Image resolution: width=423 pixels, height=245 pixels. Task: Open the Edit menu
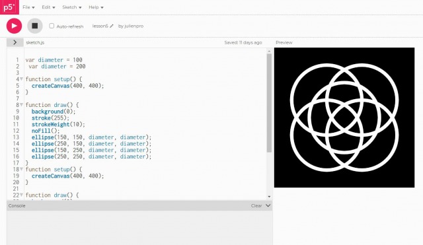pos(48,7)
